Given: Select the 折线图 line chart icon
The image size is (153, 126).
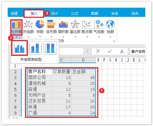Looking at the screenshot, I should 28,24.
